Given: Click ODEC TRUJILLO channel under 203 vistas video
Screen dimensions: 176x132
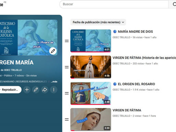Looking at the screenshot, I should tap(122, 64).
